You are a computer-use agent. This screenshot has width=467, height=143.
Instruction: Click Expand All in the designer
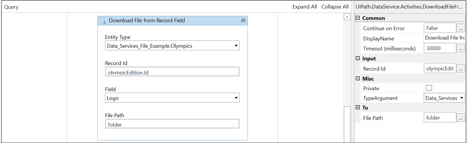pyautogui.click(x=305, y=7)
